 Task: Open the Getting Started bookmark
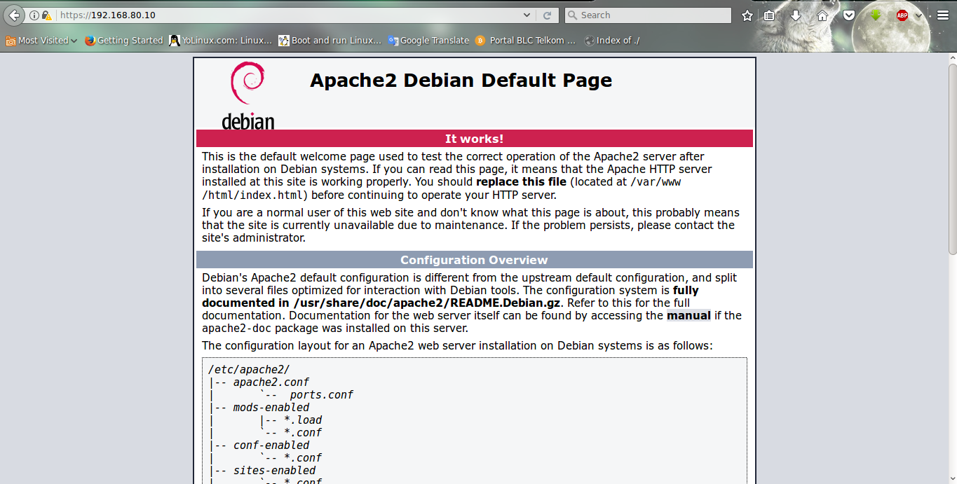pyautogui.click(x=123, y=40)
